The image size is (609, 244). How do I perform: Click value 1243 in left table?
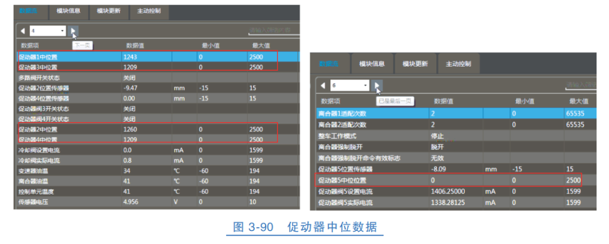pyautogui.click(x=130, y=57)
